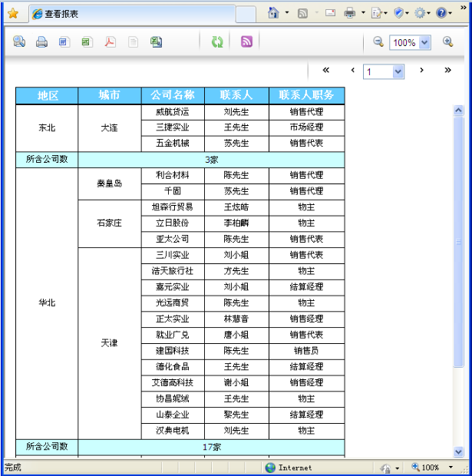
Task: Click the report printer icon
Action: 41,42
